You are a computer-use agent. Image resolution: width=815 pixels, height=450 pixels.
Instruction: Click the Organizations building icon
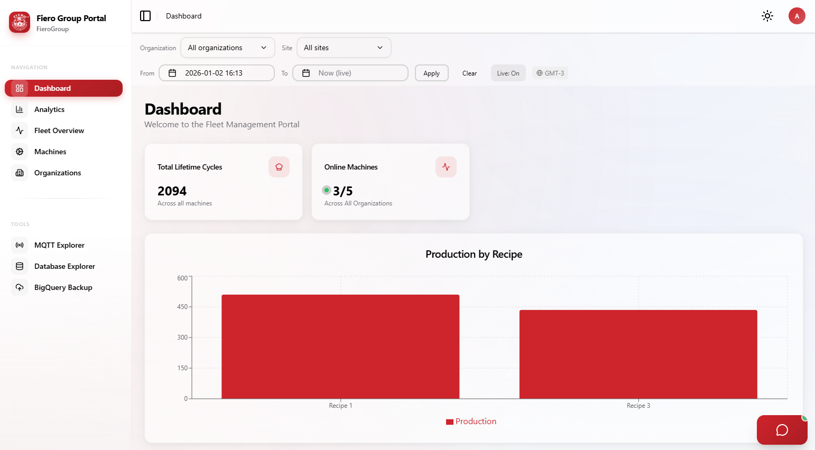pos(20,173)
